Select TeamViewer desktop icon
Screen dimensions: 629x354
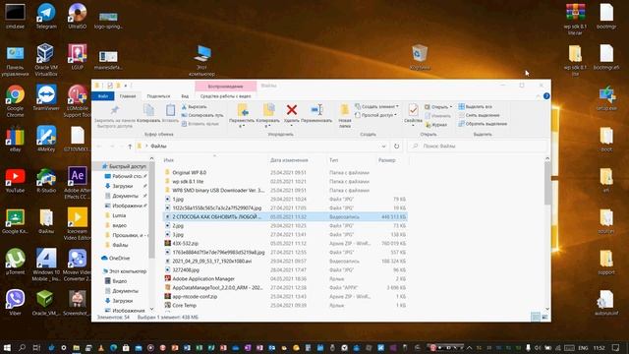pyautogui.click(x=46, y=98)
